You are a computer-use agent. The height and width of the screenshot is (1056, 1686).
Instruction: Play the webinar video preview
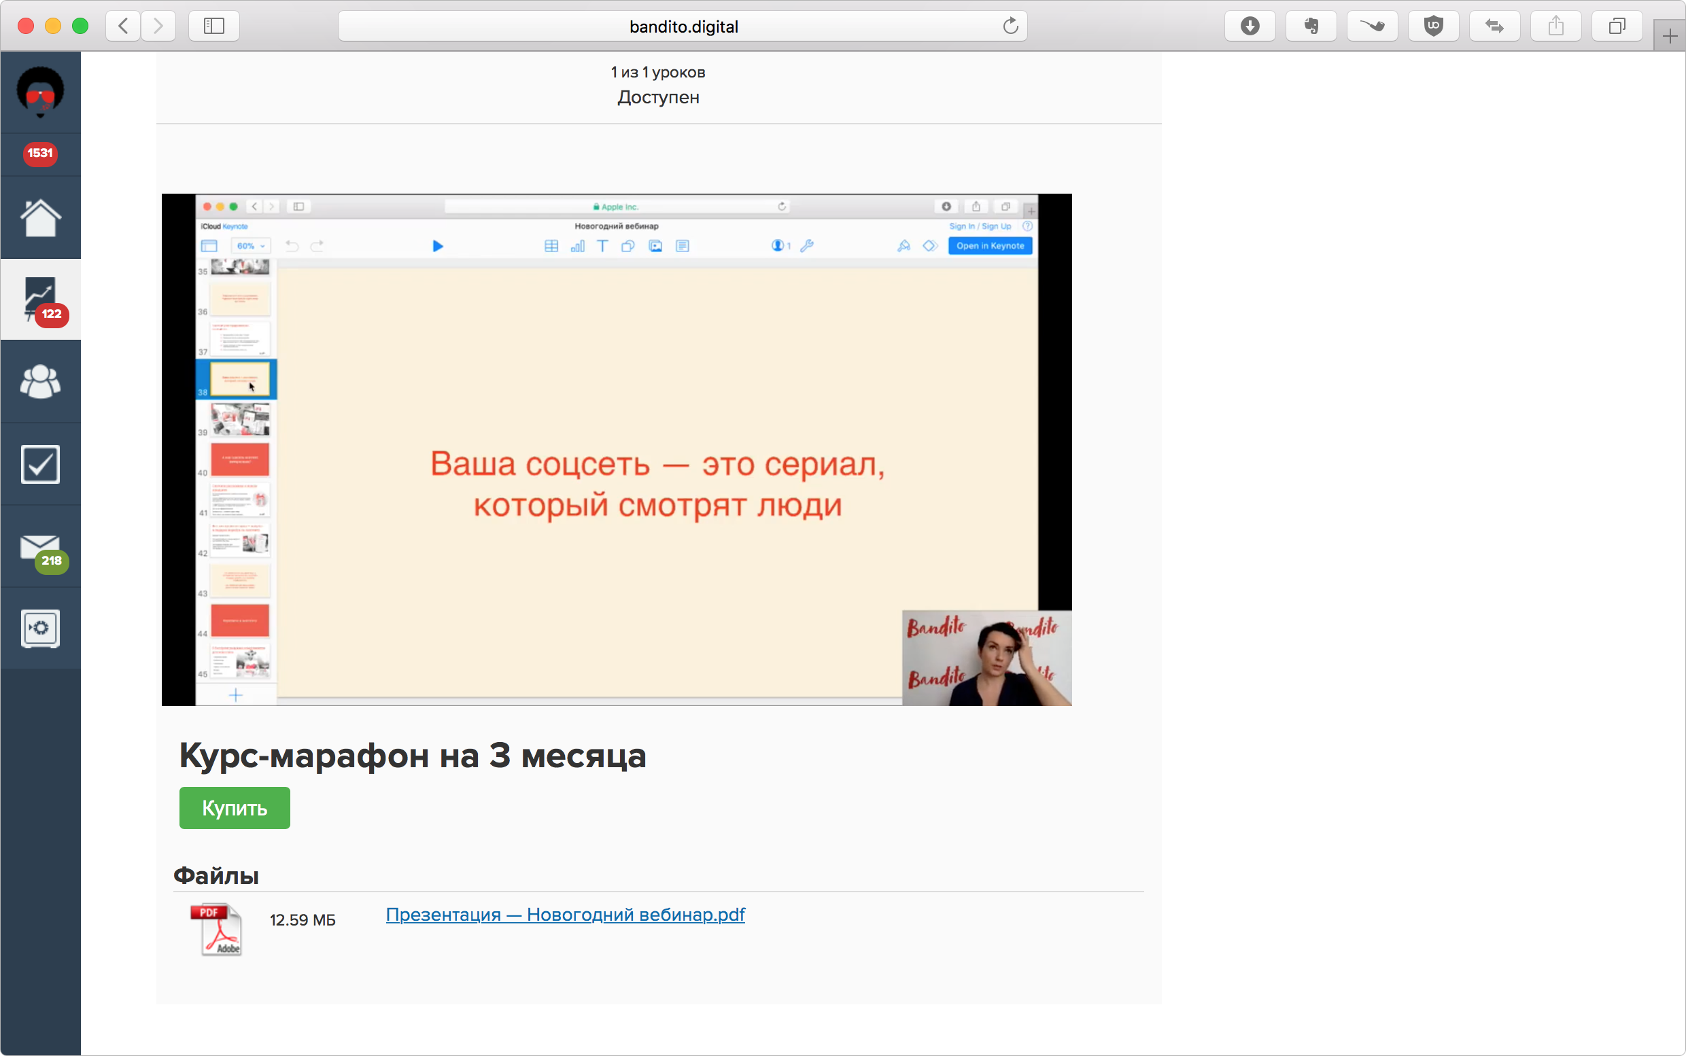(616, 450)
